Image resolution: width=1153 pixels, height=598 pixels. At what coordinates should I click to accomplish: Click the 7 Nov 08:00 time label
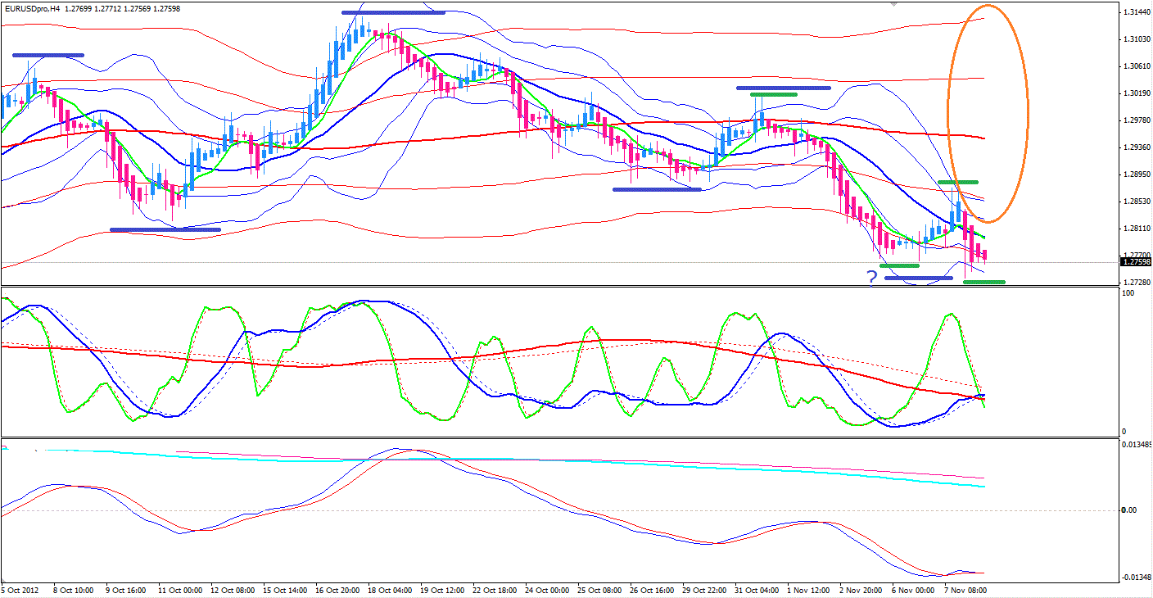pyautogui.click(x=967, y=589)
